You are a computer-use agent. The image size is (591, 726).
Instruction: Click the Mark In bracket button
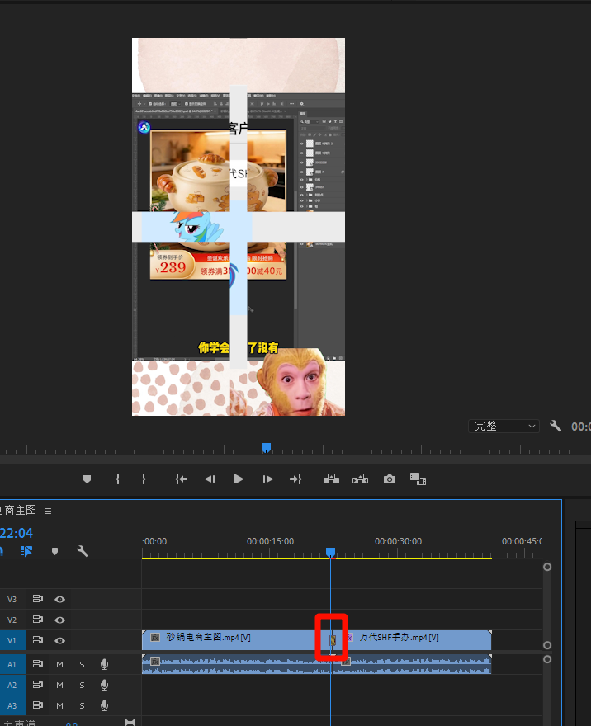click(x=118, y=479)
